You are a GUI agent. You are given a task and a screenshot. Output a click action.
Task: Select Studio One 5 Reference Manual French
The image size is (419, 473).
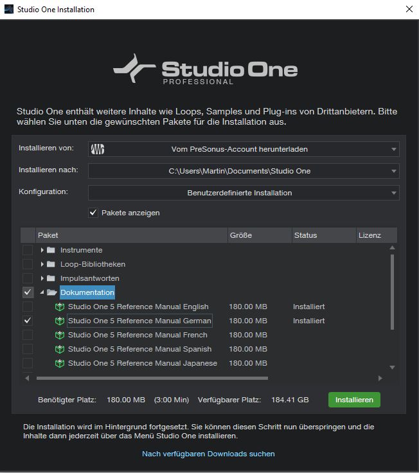[138, 335]
